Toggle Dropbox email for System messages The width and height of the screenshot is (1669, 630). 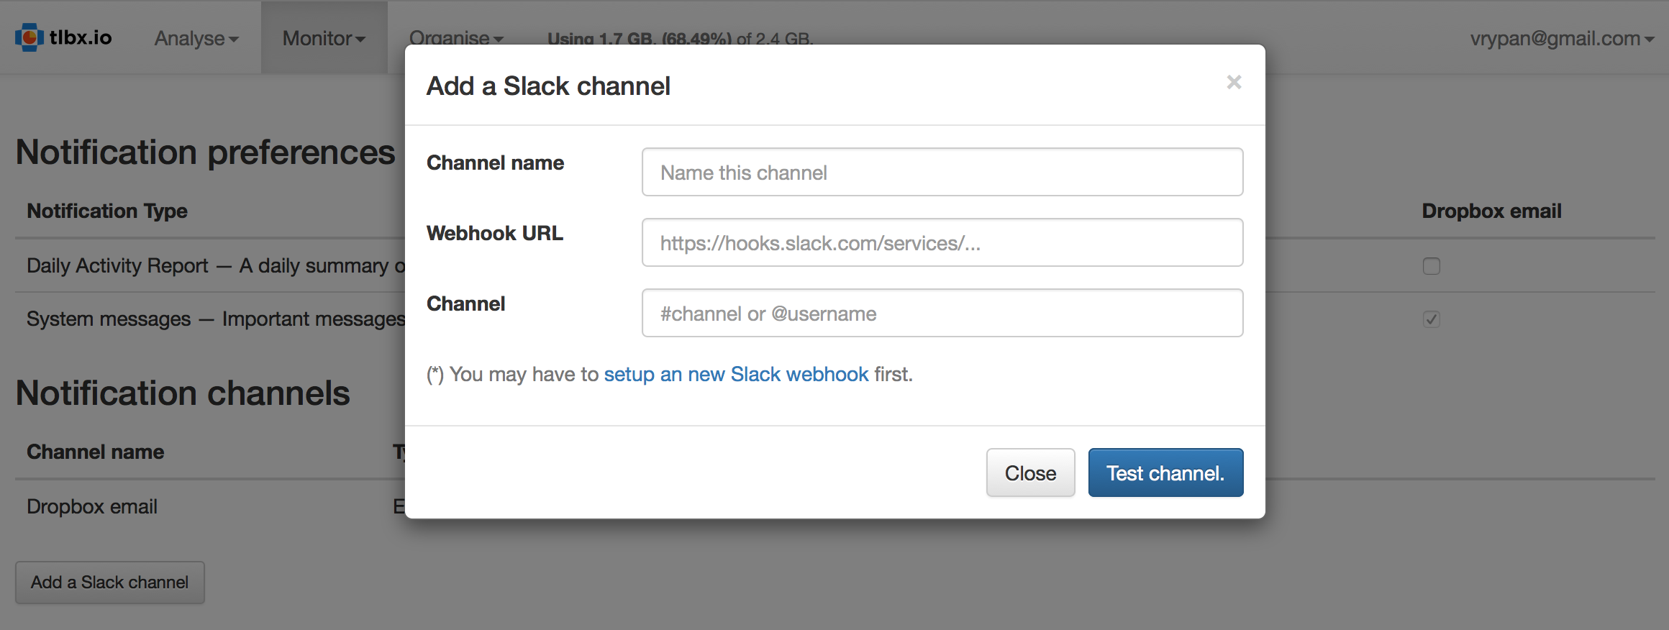(x=1432, y=319)
